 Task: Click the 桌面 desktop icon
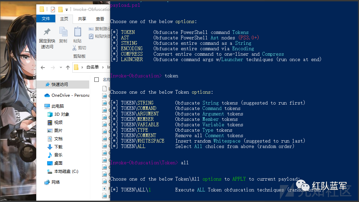tap(50, 163)
